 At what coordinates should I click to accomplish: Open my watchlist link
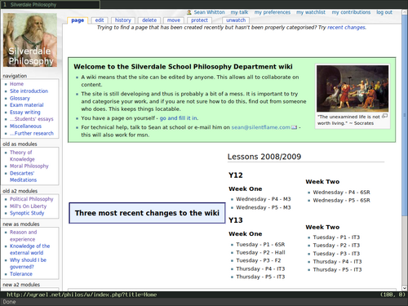point(311,12)
